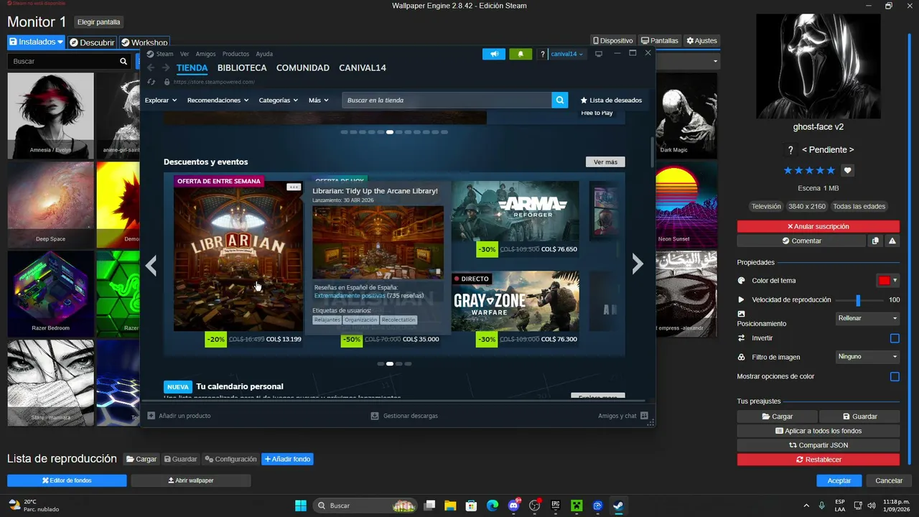Copy the wallpaper with the duplicate icon
Image resolution: width=919 pixels, height=517 pixels.
[875, 241]
